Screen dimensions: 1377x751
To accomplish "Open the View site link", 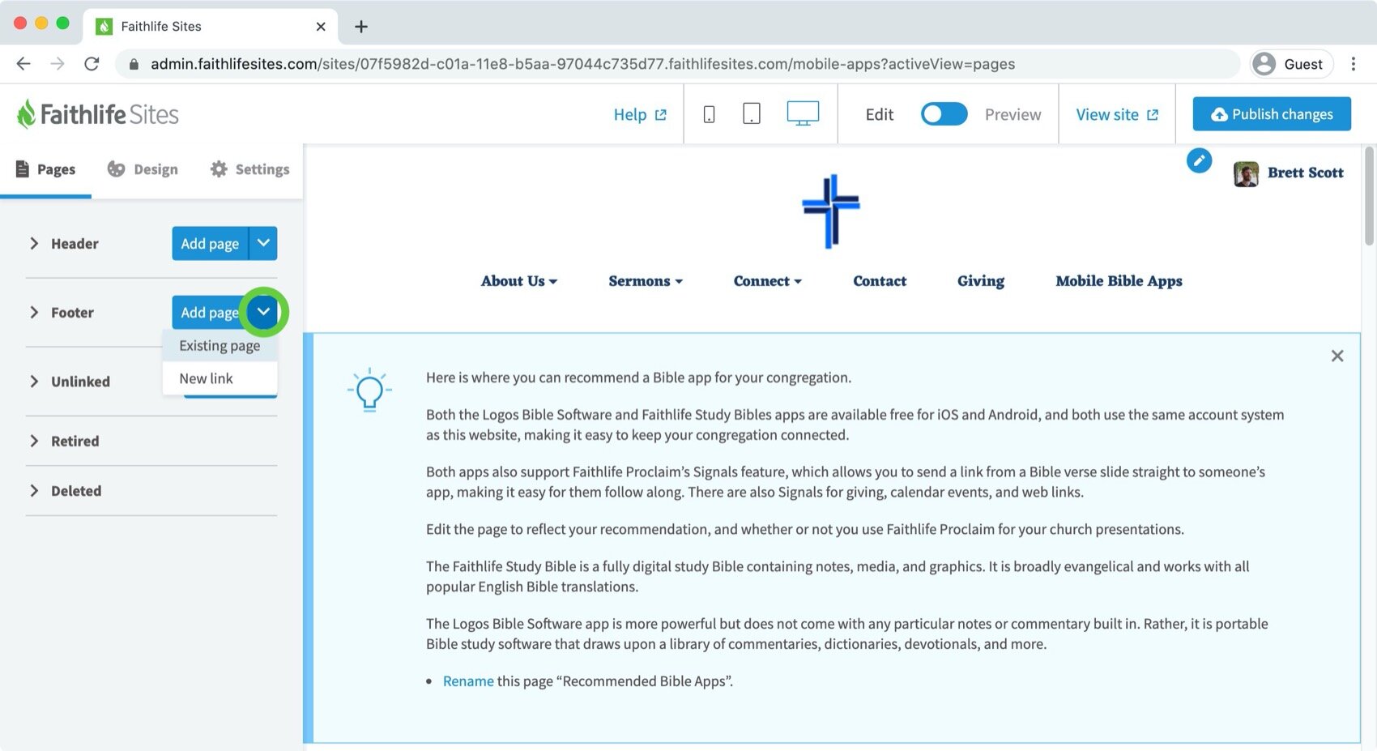I will coord(1117,115).
